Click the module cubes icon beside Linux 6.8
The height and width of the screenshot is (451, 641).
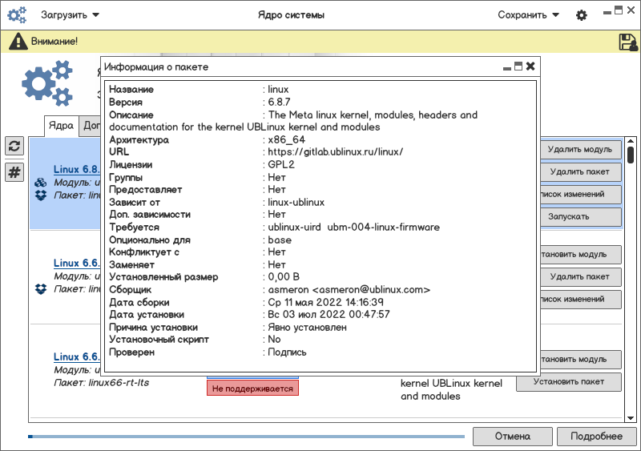41,183
